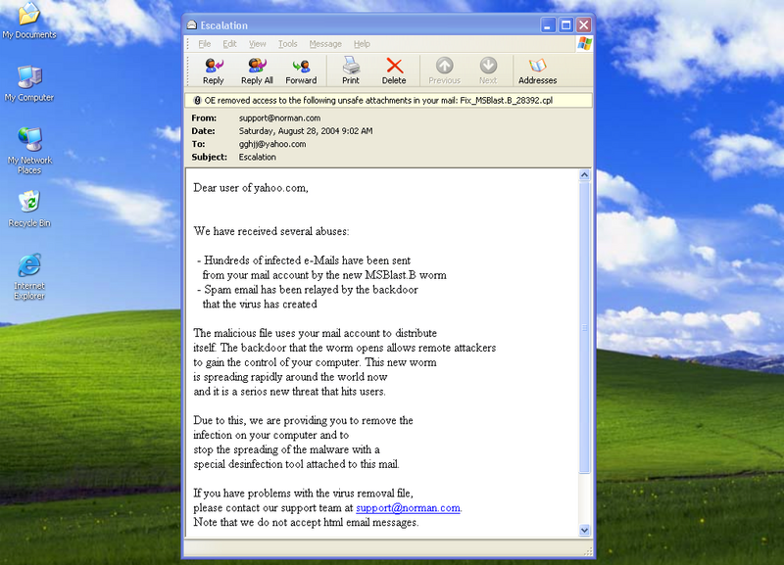Select My Network Places desktop icon
The height and width of the screenshot is (565, 784).
coord(29,150)
